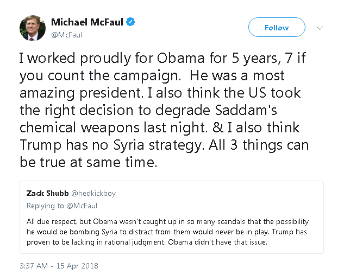Click the Follow button
The height and width of the screenshot is (275, 344).
[277, 27]
